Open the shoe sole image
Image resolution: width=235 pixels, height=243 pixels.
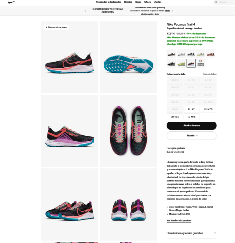pos(129,57)
